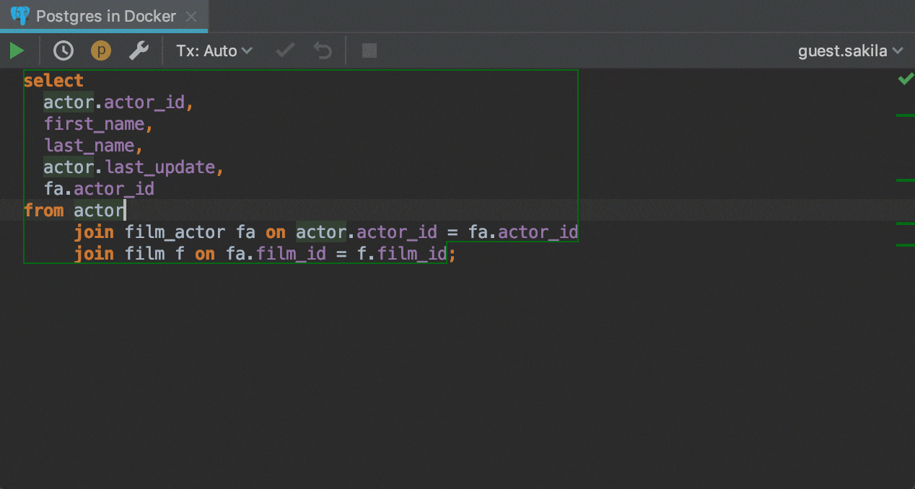Run the query with the green play icon

coord(17,50)
